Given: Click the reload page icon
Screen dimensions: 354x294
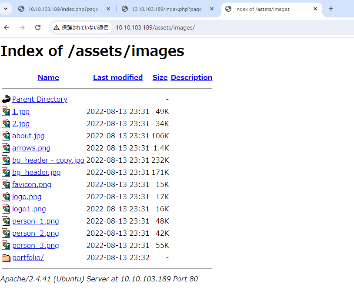Looking at the screenshot, I should [x=38, y=27].
